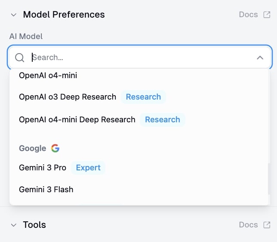
Task: Open Docs link for Model Preferences
Action: pos(248,15)
